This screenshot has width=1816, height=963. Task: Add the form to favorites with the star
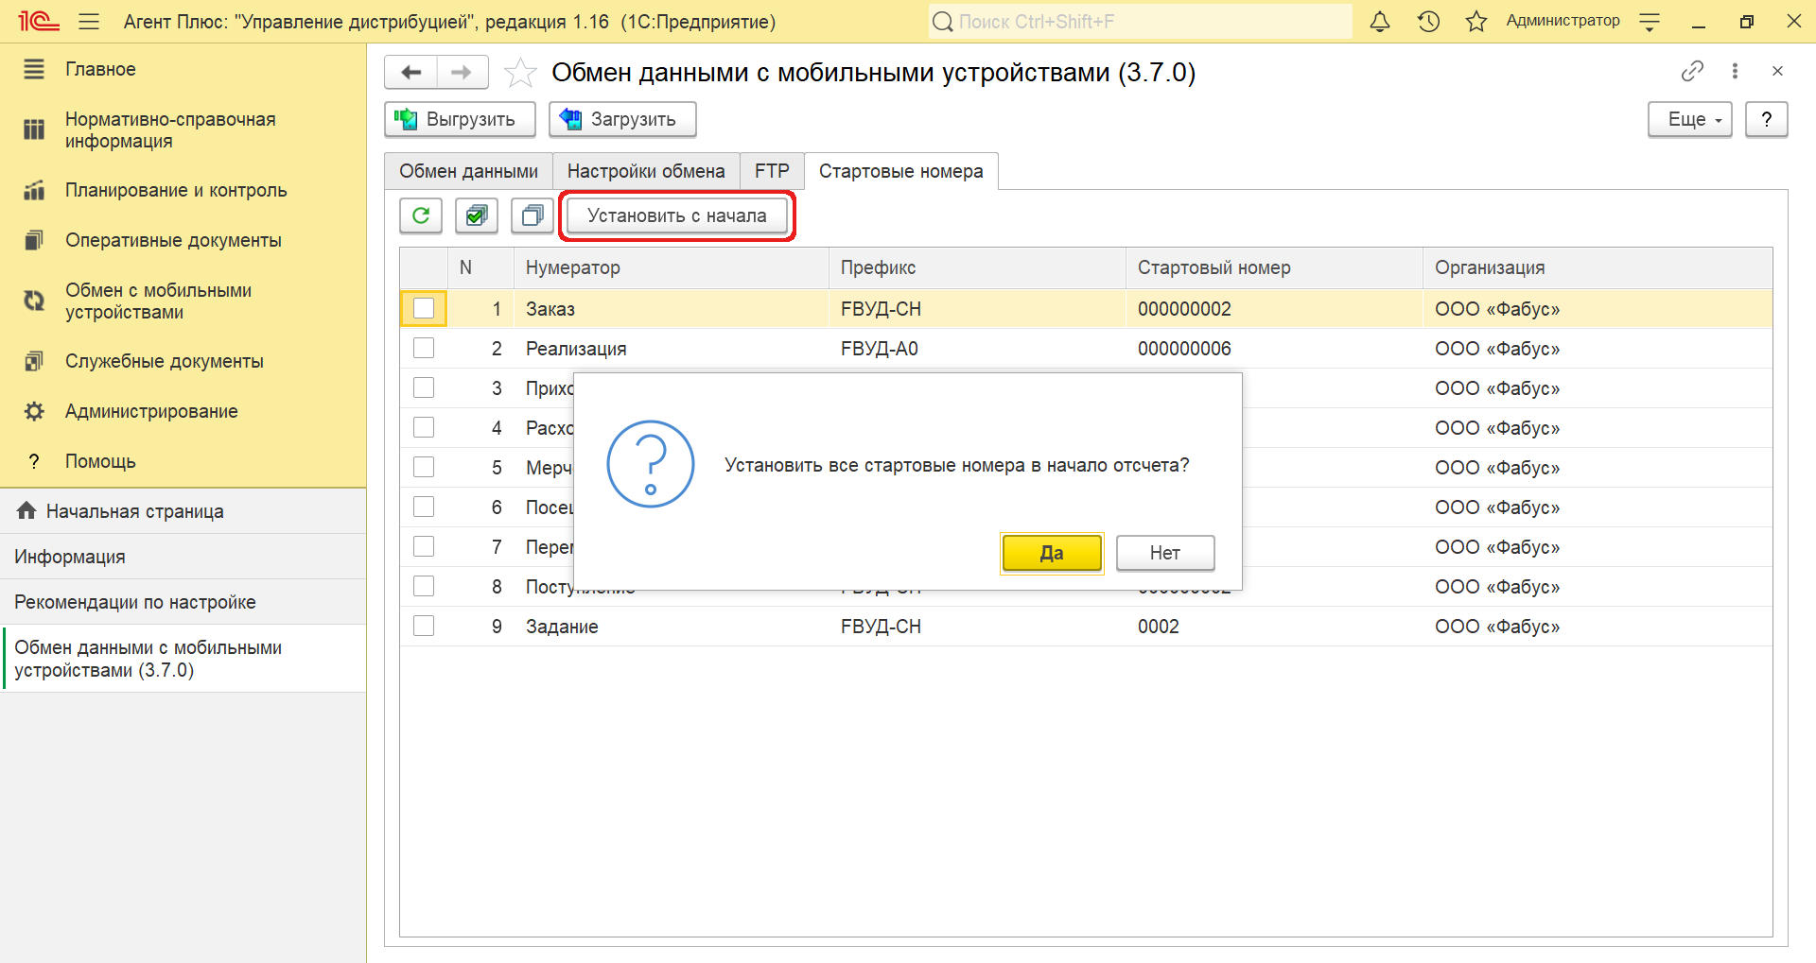[520, 73]
